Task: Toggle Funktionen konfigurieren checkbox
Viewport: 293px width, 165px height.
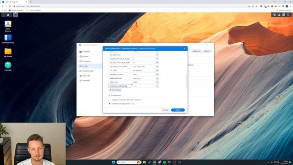Action: pyautogui.click(x=109, y=104)
